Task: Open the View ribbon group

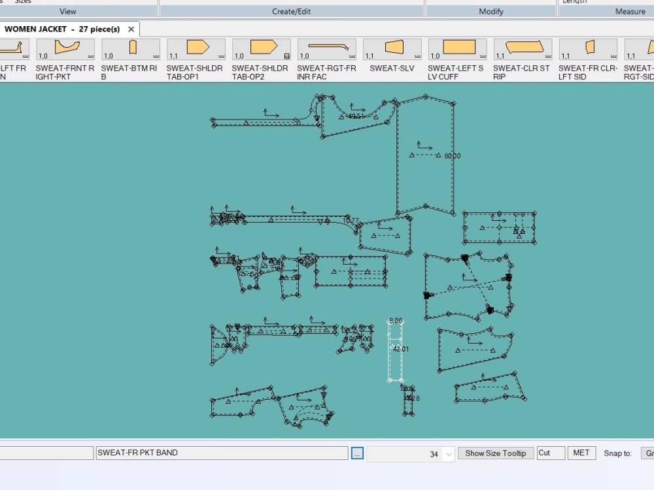Action: (x=67, y=12)
